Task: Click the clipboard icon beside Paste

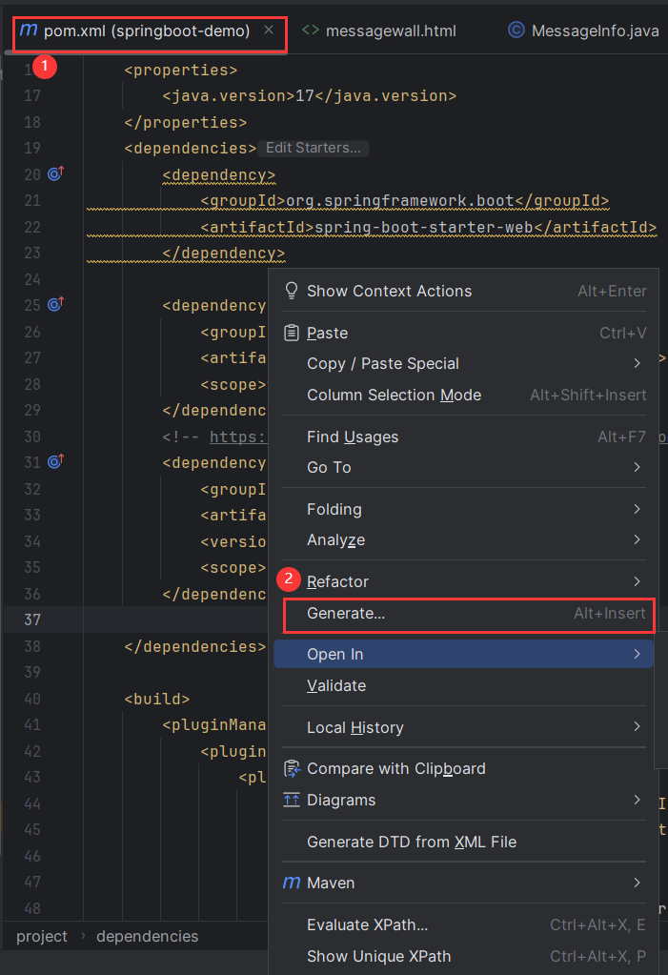Action: (291, 333)
